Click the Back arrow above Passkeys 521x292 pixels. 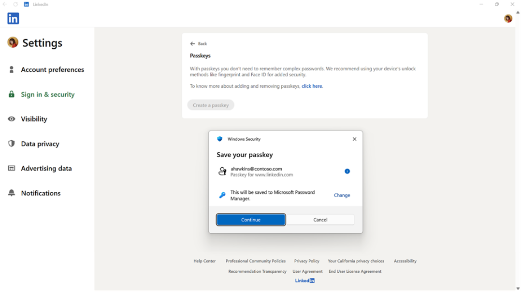(192, 43)
